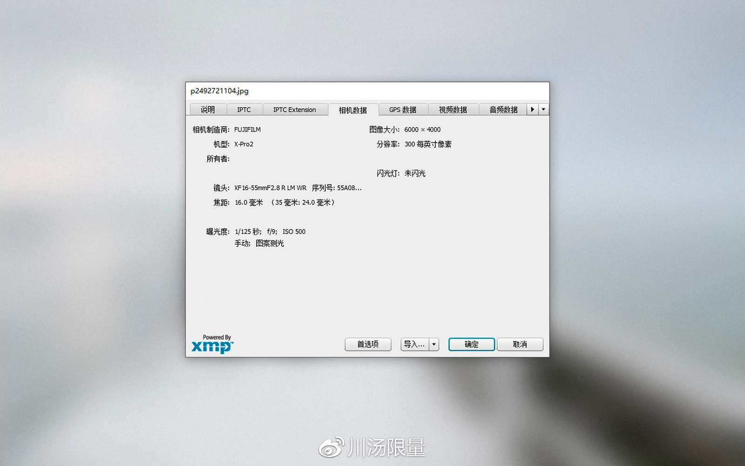The width and height of the screenshot is (745, 466).
Task: Click the ISO 500 value
Action: click(x=294, y=232)
